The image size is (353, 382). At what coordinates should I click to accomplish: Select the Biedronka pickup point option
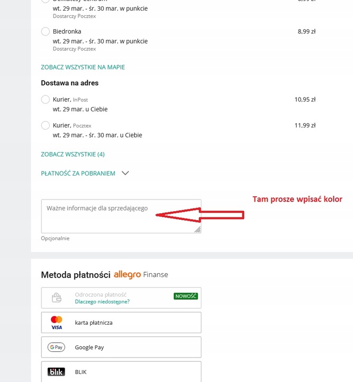[x=46, y=32]
